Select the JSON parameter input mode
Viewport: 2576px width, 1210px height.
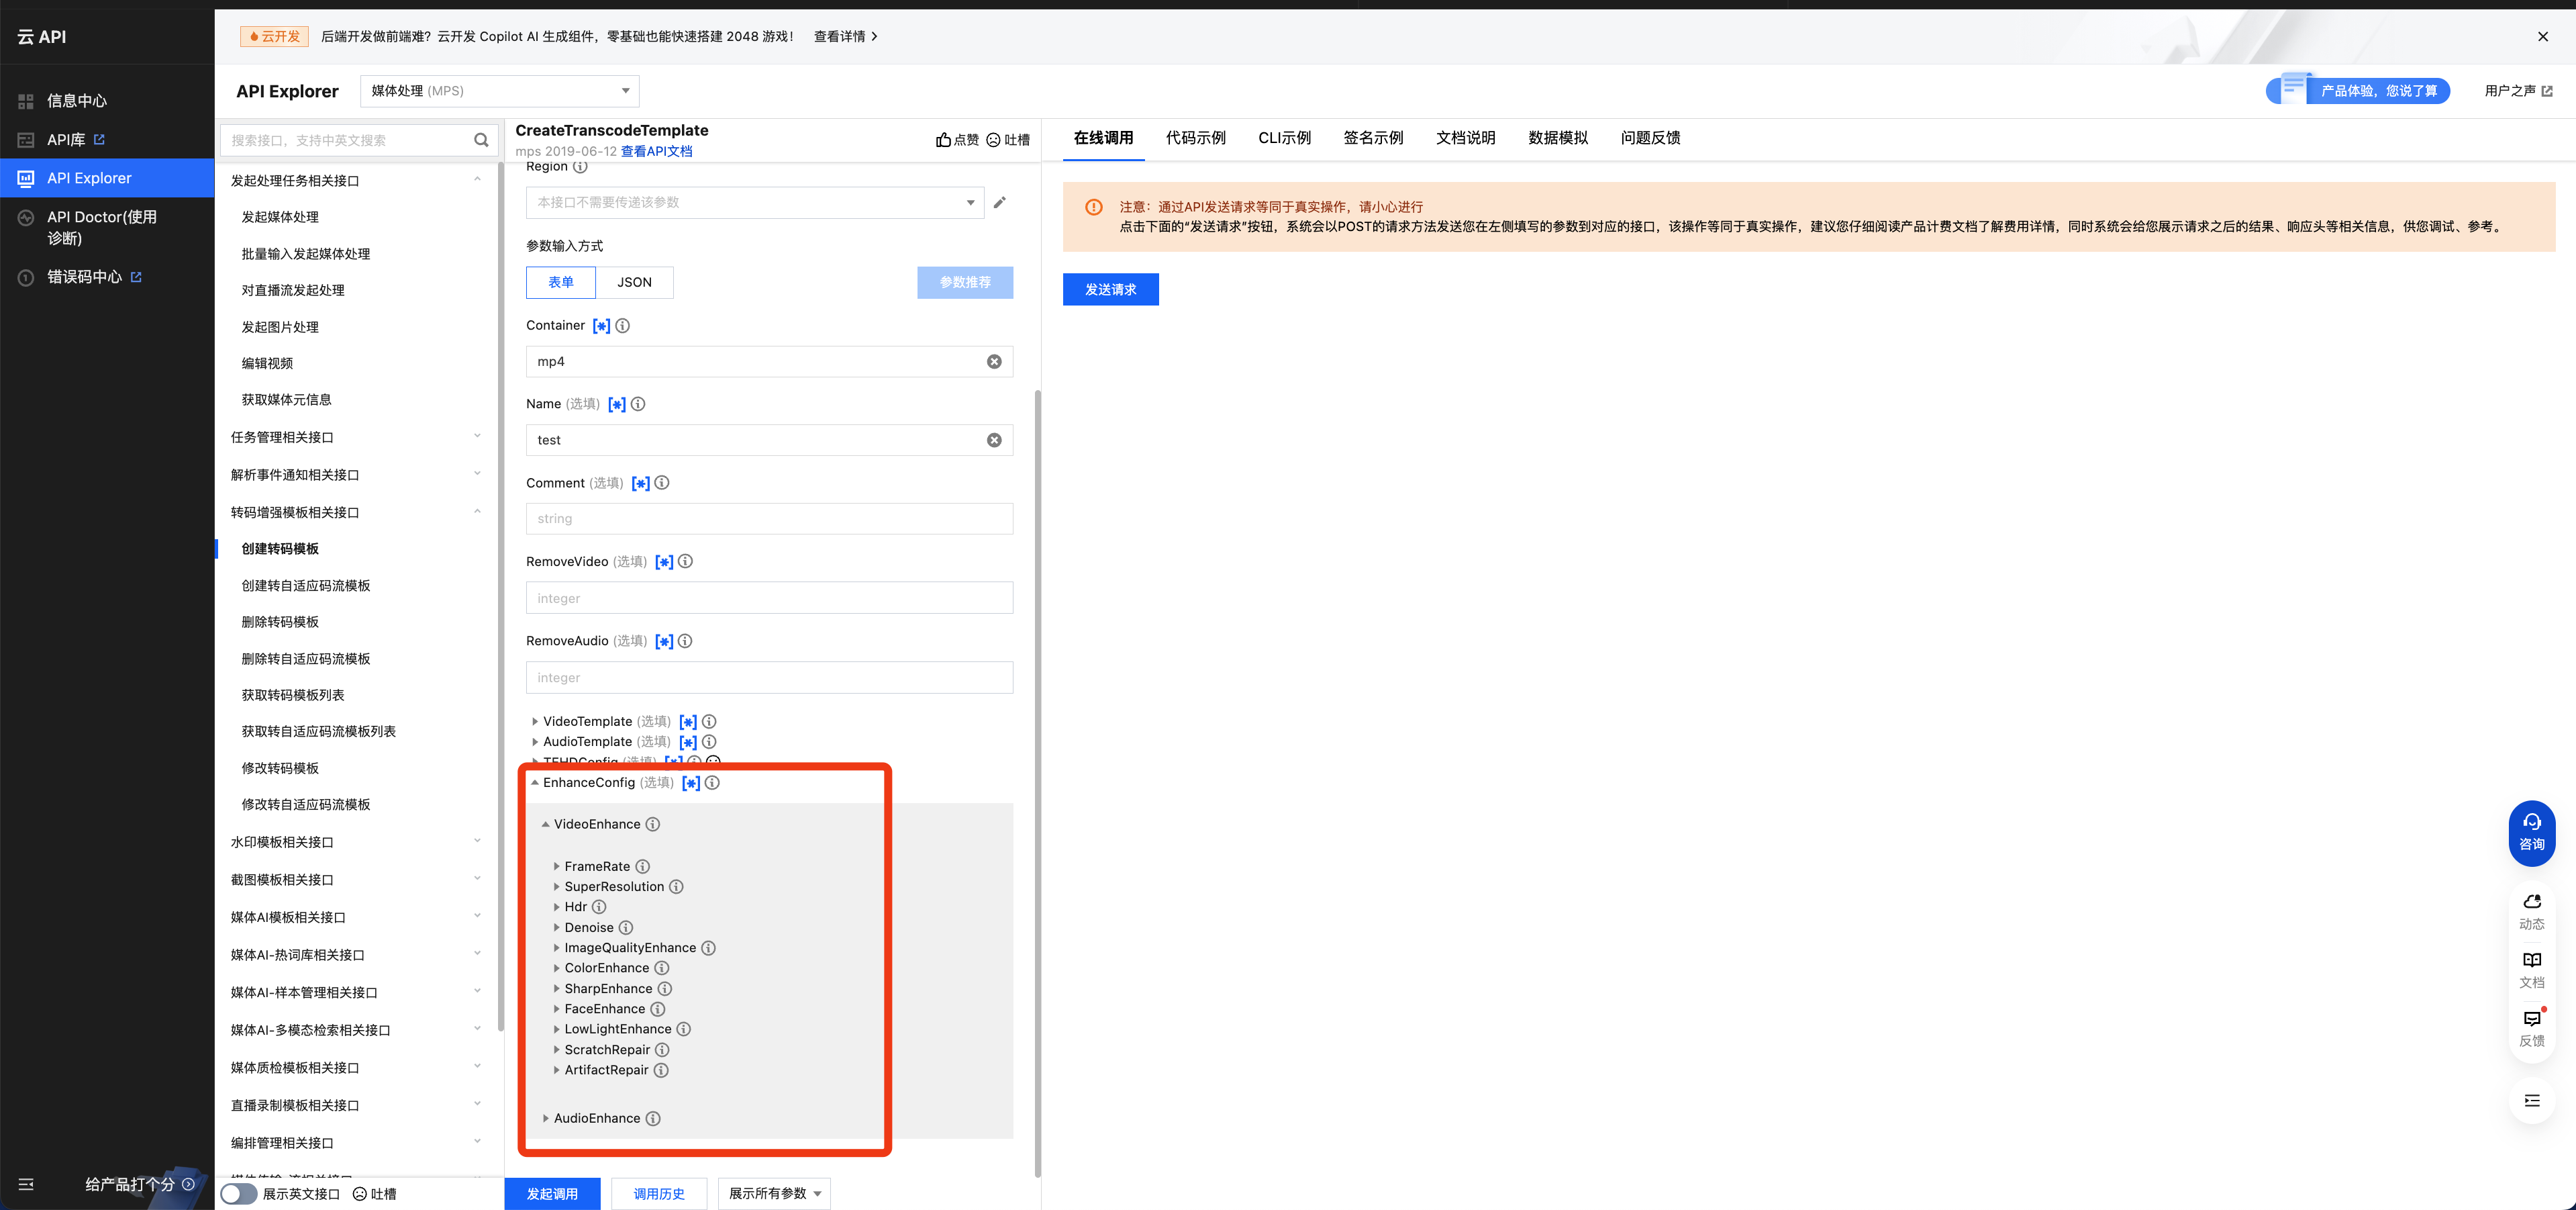coord(634,282)
